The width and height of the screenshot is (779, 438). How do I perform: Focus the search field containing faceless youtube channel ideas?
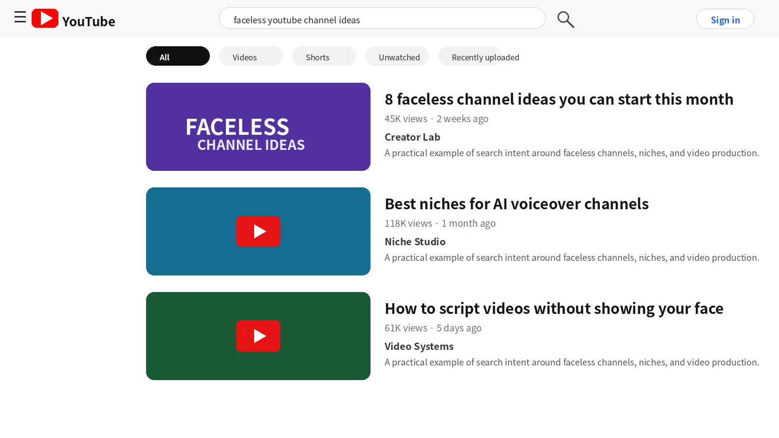point(382,18)
